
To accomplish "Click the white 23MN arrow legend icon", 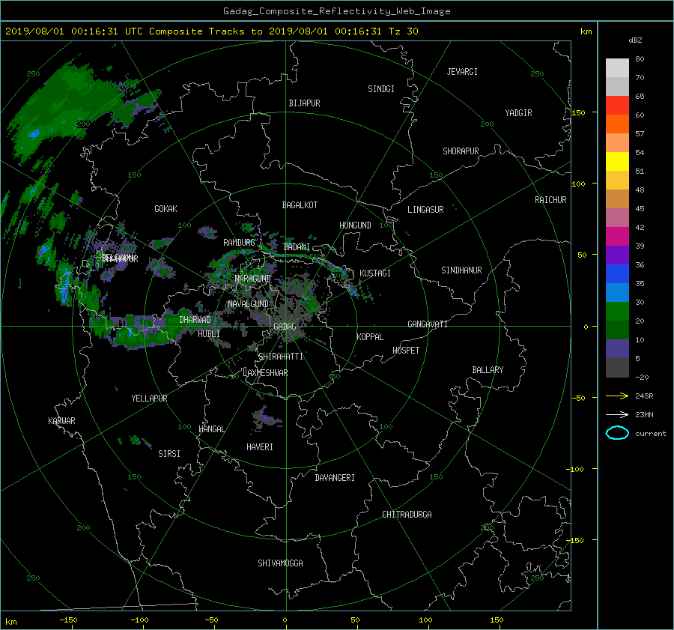I will pos(617,414).
